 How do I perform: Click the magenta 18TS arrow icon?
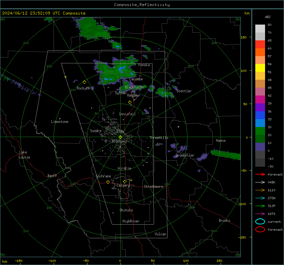click(260, 214)
